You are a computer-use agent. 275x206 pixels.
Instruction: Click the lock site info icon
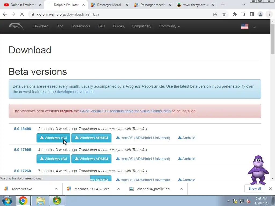(32, 14)
